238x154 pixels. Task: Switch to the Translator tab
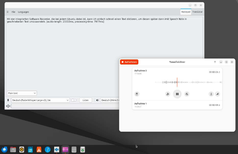197,12
